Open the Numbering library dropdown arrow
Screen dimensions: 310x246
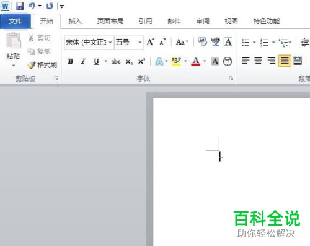coord(273,43)
